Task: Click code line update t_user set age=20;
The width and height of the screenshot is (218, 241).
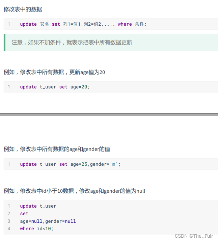Action: coord(55,87)
